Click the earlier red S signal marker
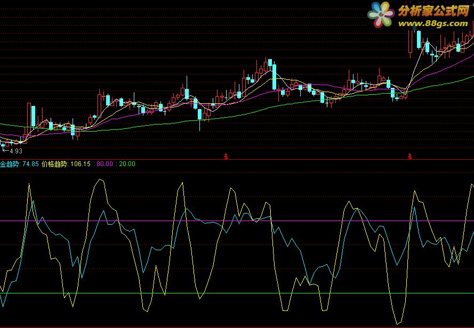The width and height of the screenshot is (474, 328). (226, 157)
